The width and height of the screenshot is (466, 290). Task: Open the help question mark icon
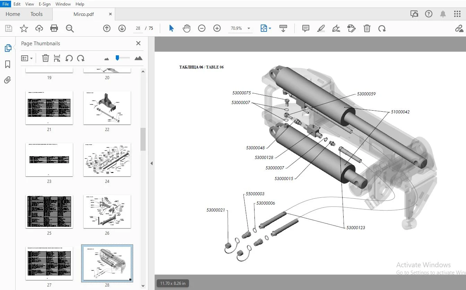click(x=429, y=14)
